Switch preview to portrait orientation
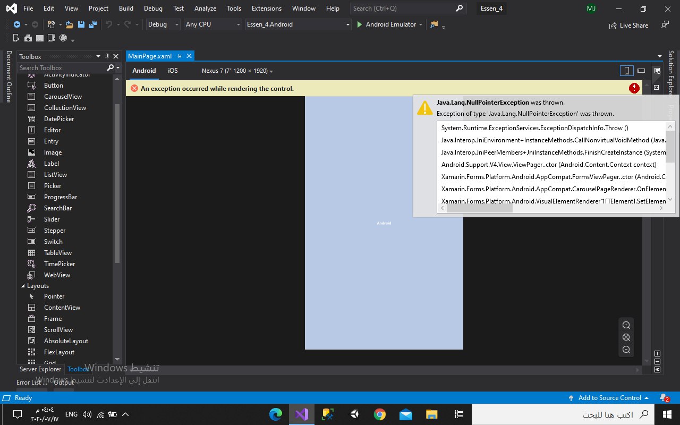The width and height of the screenshot is (680, 425). tap(627, 71)
